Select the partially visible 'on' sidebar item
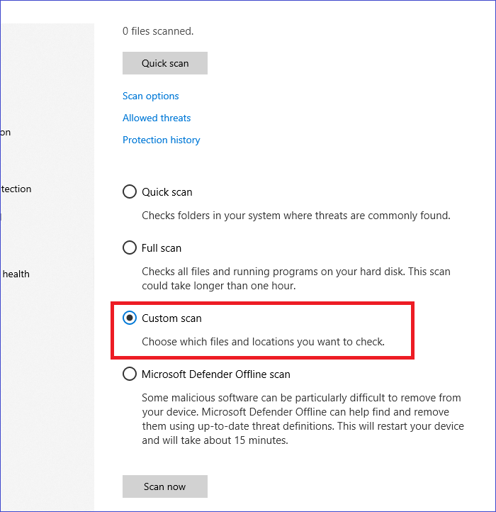The height and width of the screenshot is (512, 496). (6, 132)
